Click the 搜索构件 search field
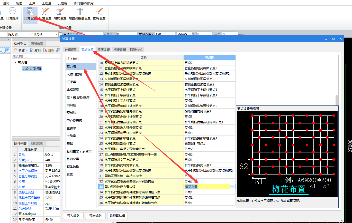The width and height of the screenshot is (352, 223). 36,56
